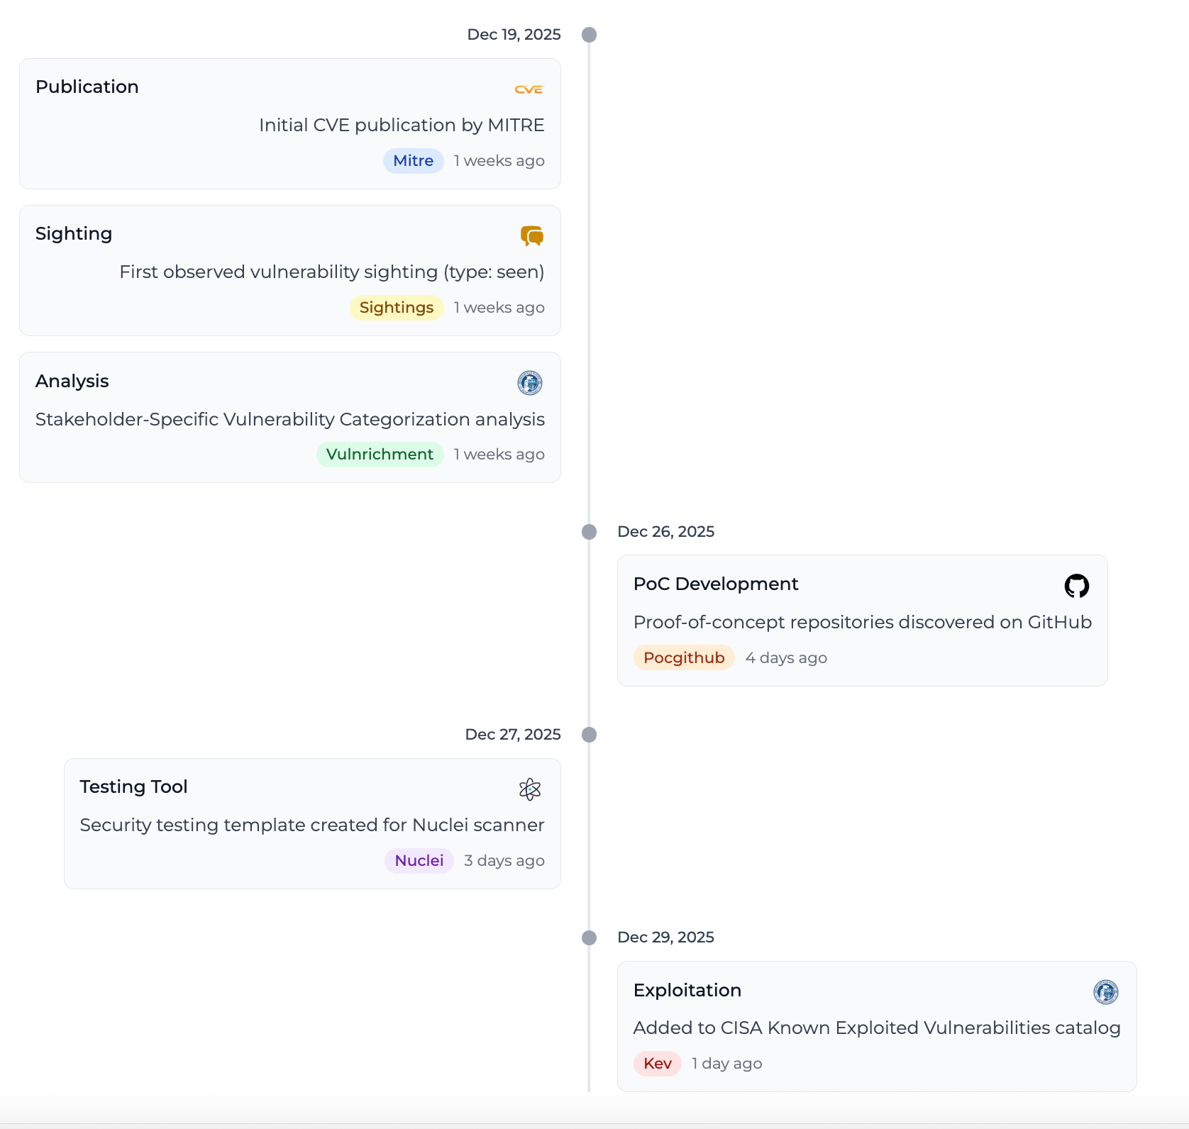Select the blue Mitre source tag
The width and height of the screenshot is (1189, 1129).
click(413, 161)
